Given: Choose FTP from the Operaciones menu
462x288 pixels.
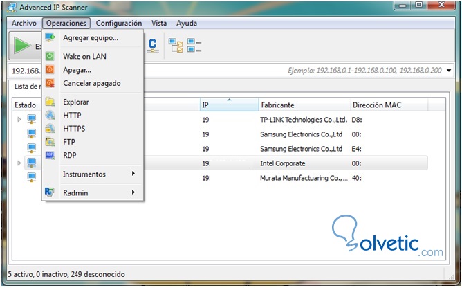Looking at the screenshot, I should (x=93, y=142).
